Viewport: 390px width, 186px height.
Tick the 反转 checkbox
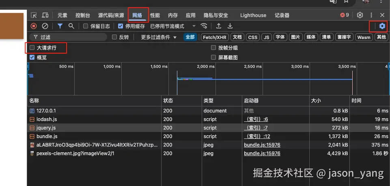[x=114, y=37]
